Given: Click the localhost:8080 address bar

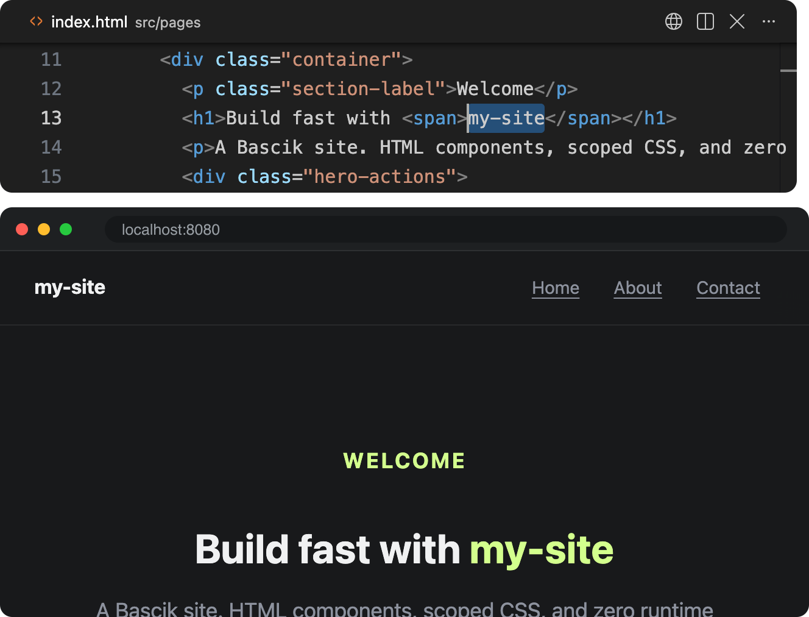Looking at the screenshot, I should tap(445, 229).
